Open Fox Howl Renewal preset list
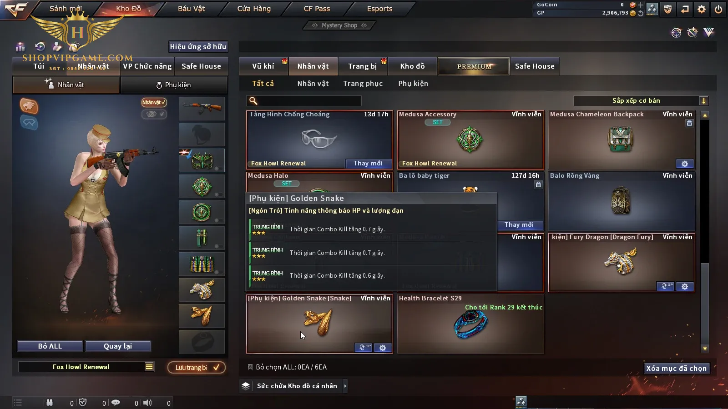 click(x=149, y=367)
